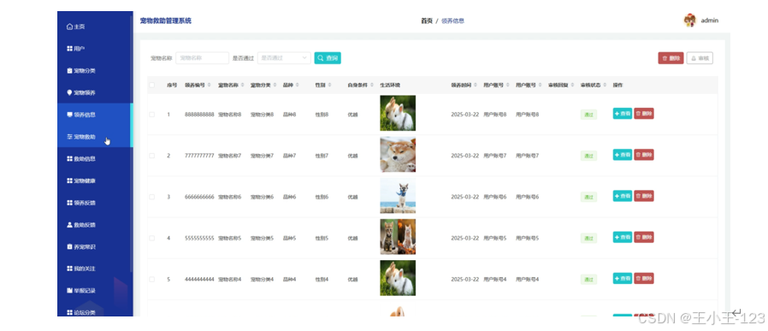Tick the select-all checkbox in table header

tap(152, 86)
